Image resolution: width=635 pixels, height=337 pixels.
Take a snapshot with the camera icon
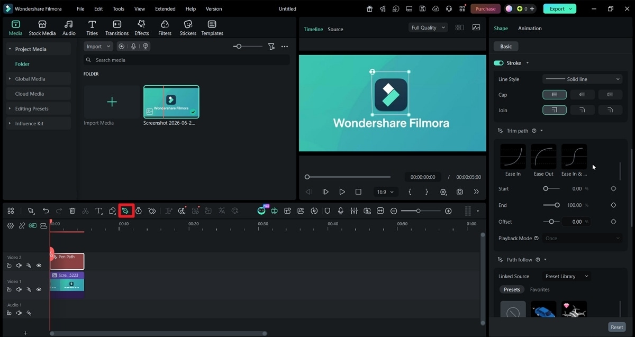point(460,192)
